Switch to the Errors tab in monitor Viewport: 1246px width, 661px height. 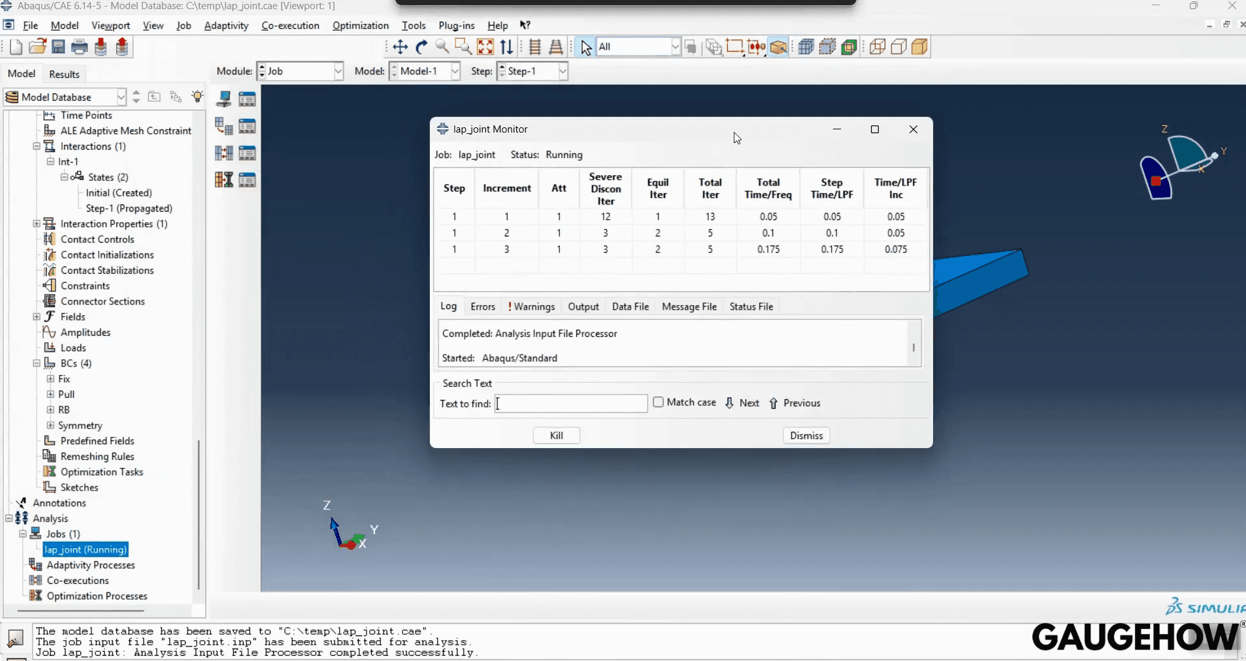pyautogui.click(x=483, y=306)
